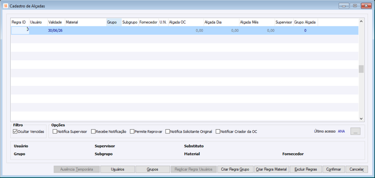
Task: Toggle the Notificar Criador da OC checkbox
Action: tap(217, 132)
